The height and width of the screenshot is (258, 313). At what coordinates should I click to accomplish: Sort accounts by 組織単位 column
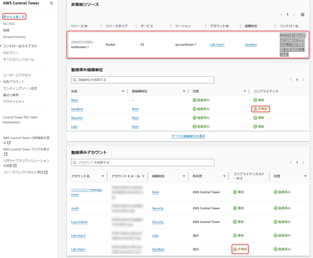click(184, 176)
